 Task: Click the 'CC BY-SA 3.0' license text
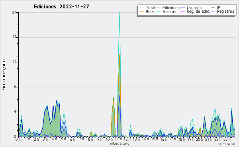[x=227, y=144]
